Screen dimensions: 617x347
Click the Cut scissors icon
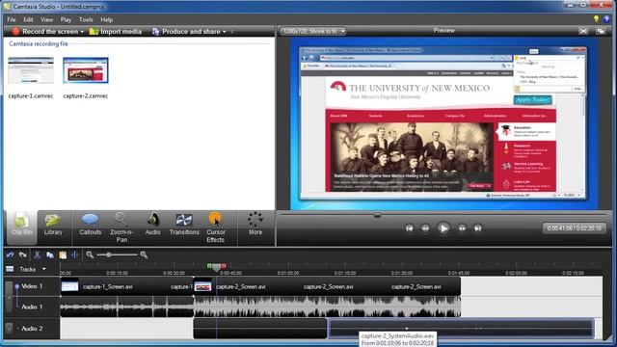pyautogui.click(x=37, y=254)
